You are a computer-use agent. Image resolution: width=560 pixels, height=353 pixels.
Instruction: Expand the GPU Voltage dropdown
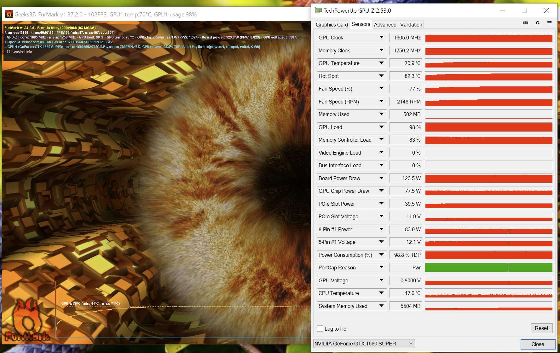coord(381,280)
